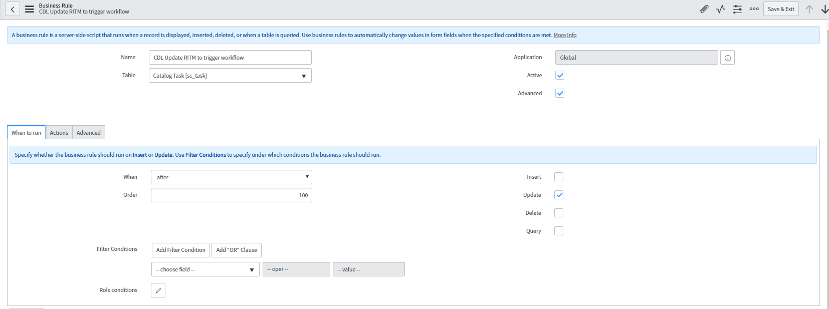829x309 pixels.
Task: Click the Application info icon
Action: click(727, 58)
